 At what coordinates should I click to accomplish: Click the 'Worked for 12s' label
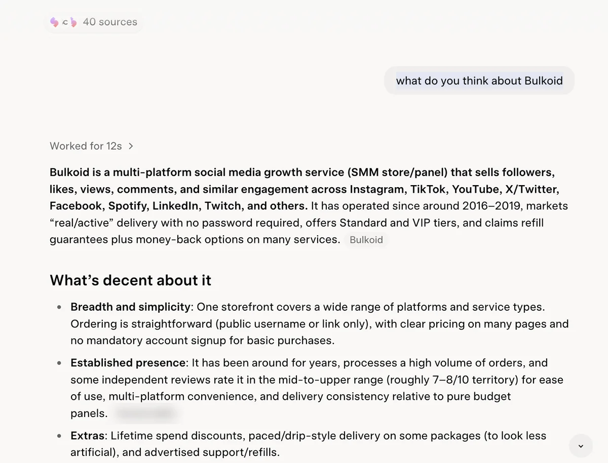pyautogui.click(x=86, y=146)
